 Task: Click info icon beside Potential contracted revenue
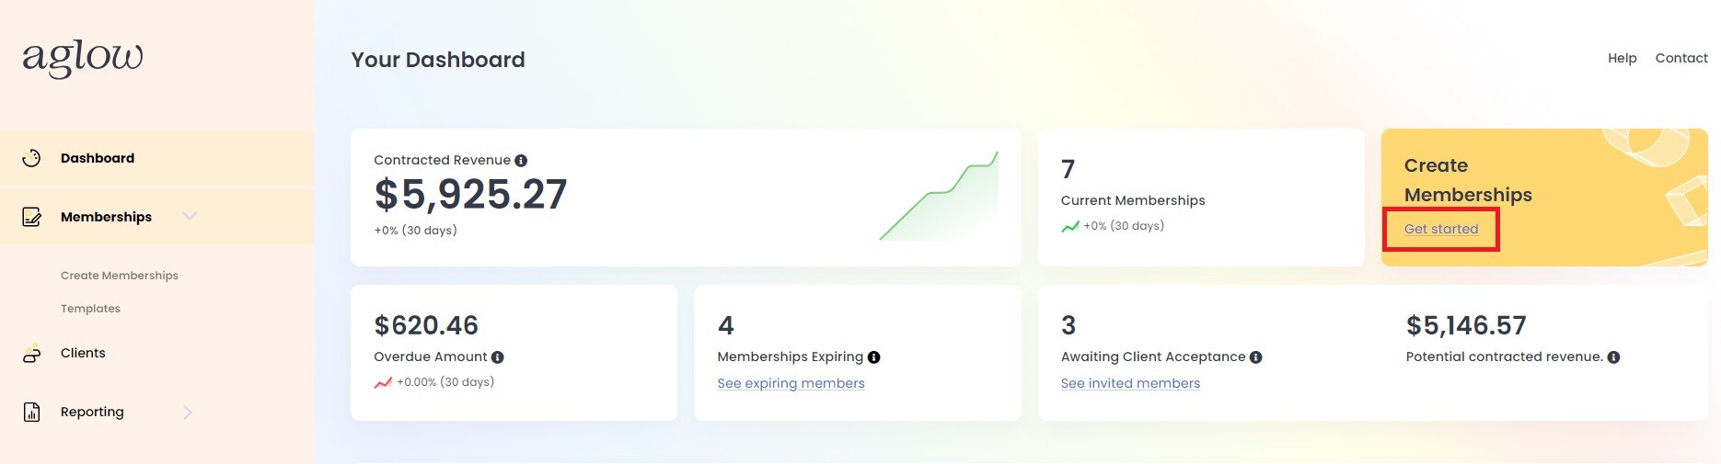click(1613, 357)
